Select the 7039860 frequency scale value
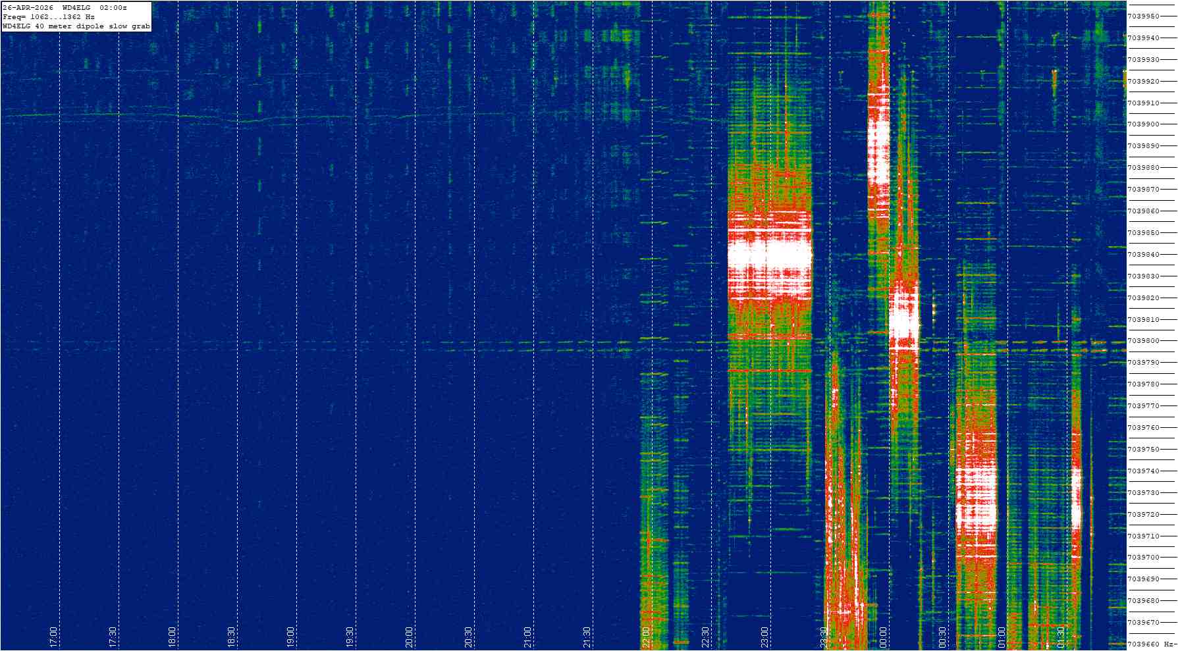Image resolution: width=1178 pixels, height=651 pixels. [x=1144, y=211]
